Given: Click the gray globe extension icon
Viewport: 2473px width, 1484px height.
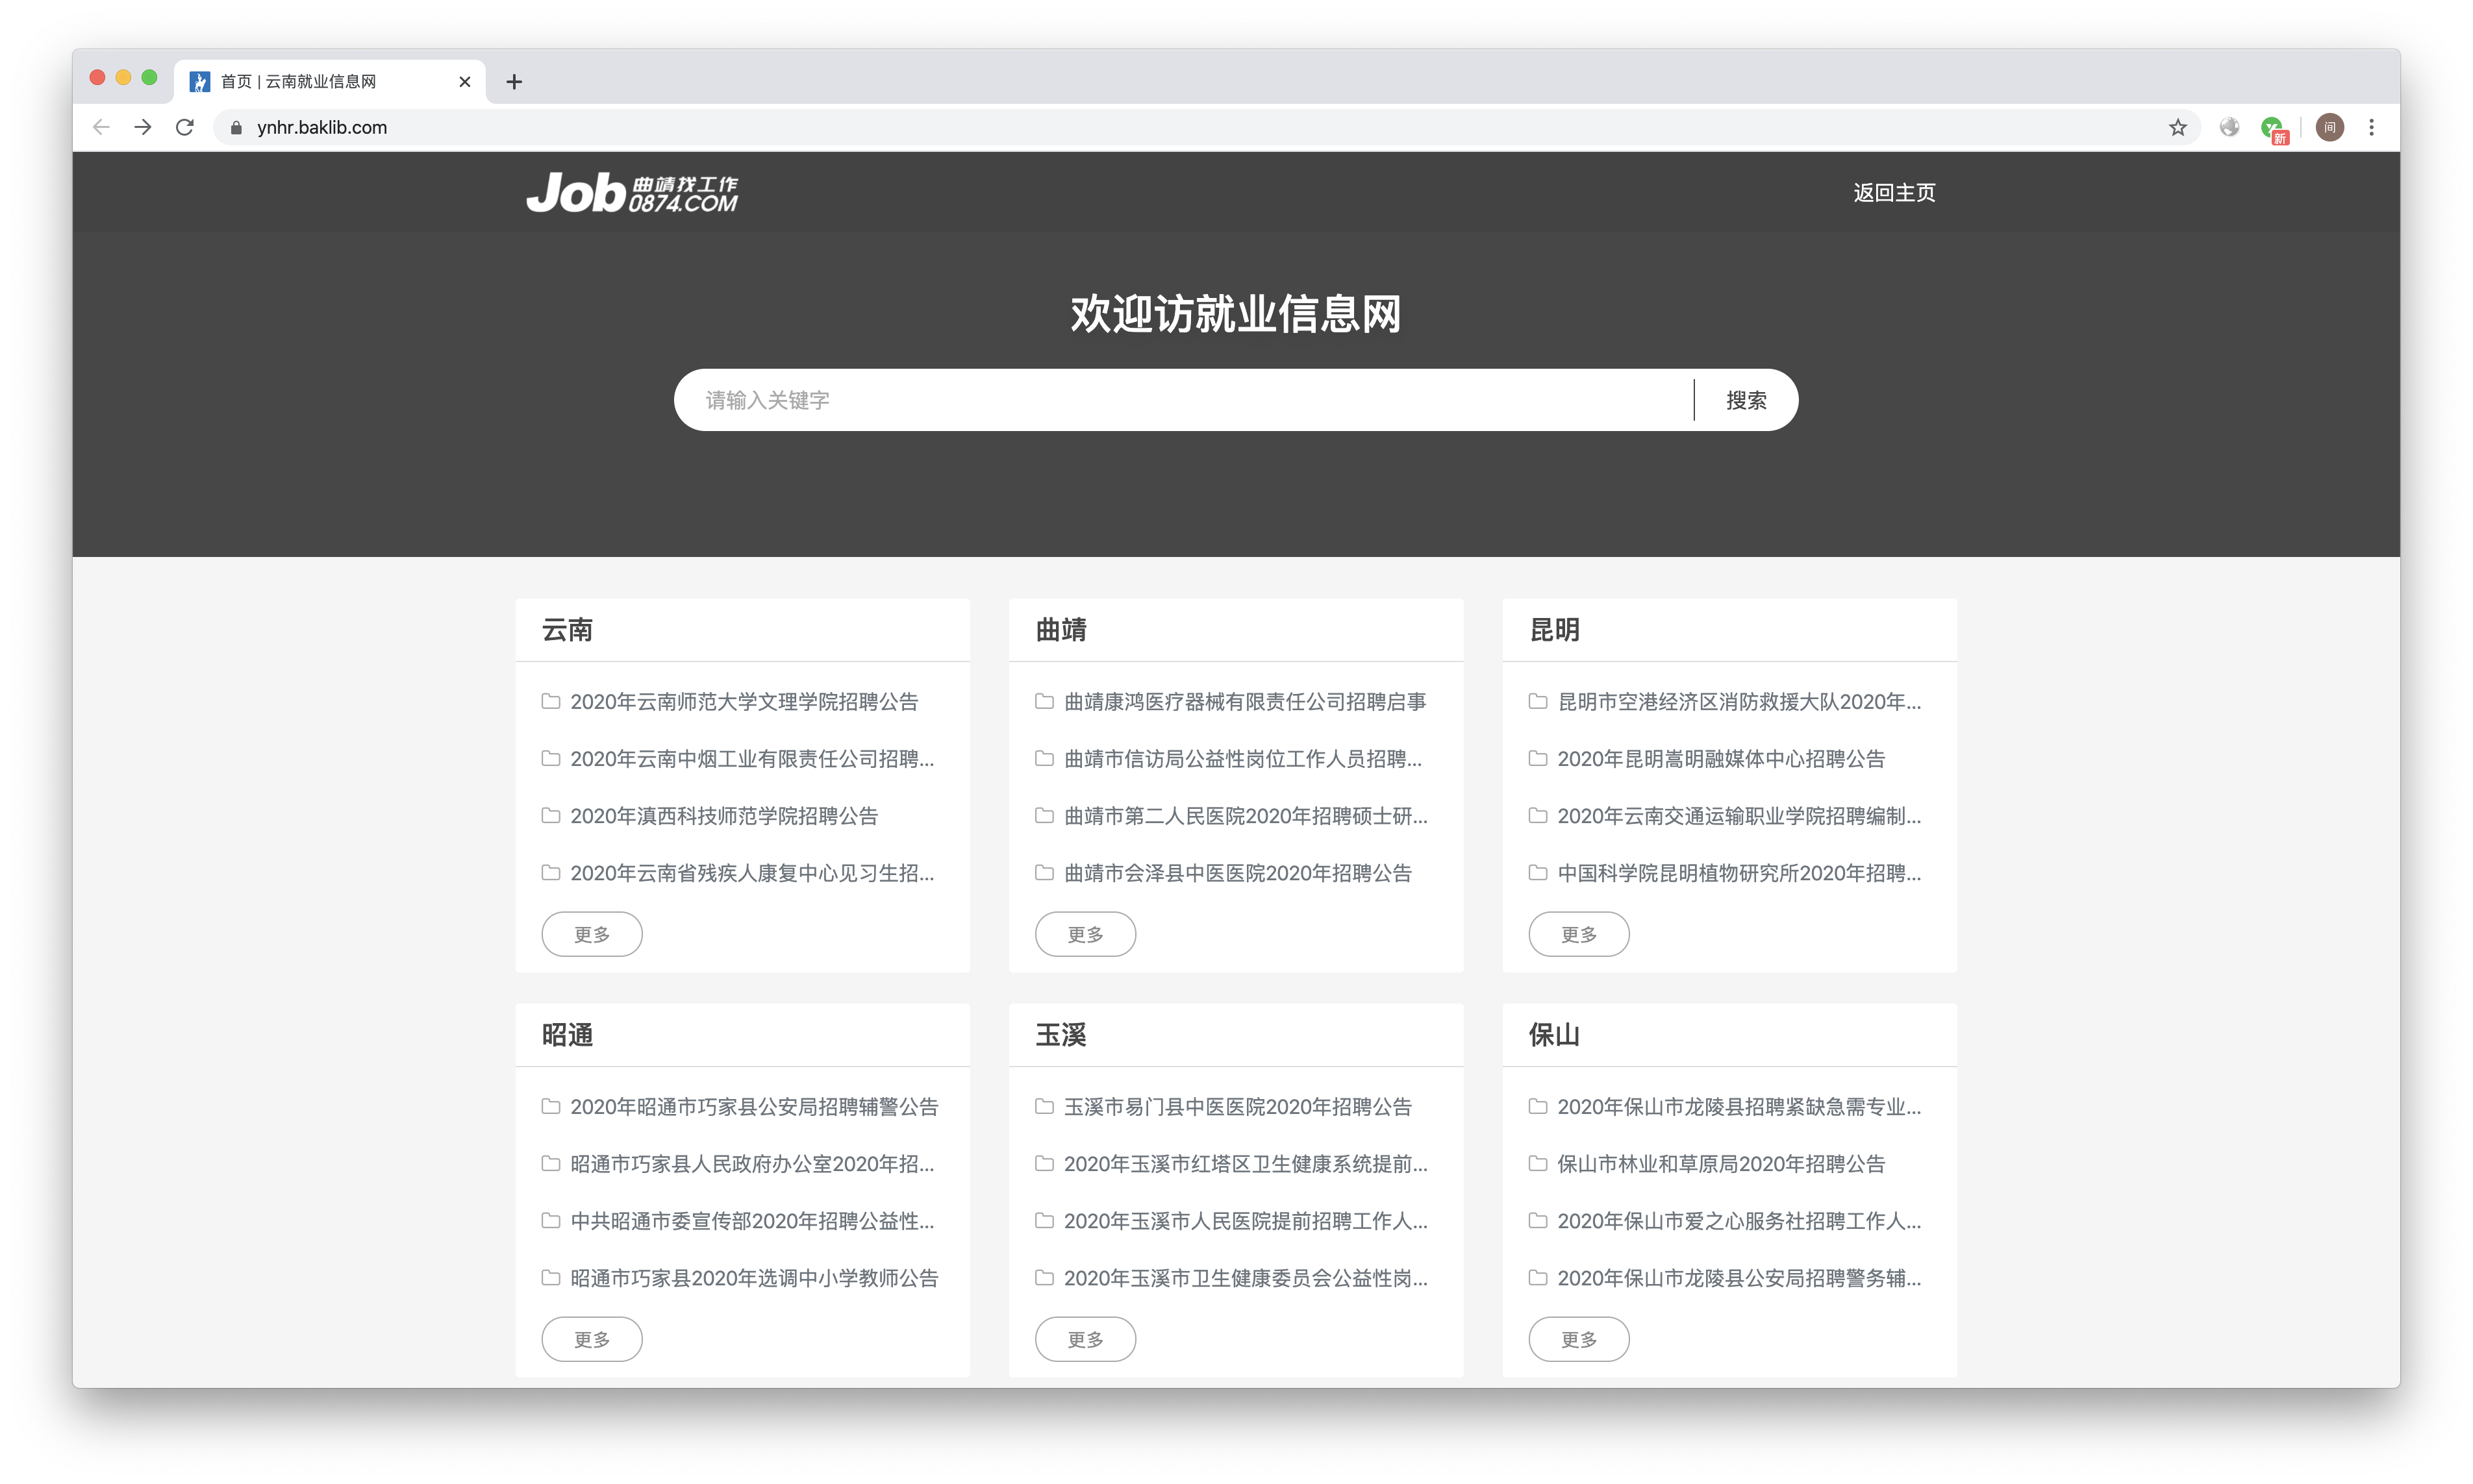Looking at the screenshot, I should click(x=2229, y=127).
